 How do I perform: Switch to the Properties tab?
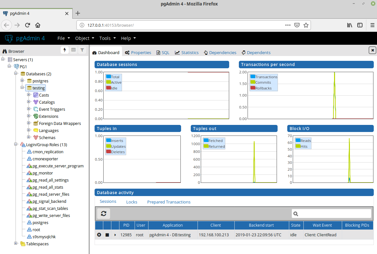[x=138, y=52]
